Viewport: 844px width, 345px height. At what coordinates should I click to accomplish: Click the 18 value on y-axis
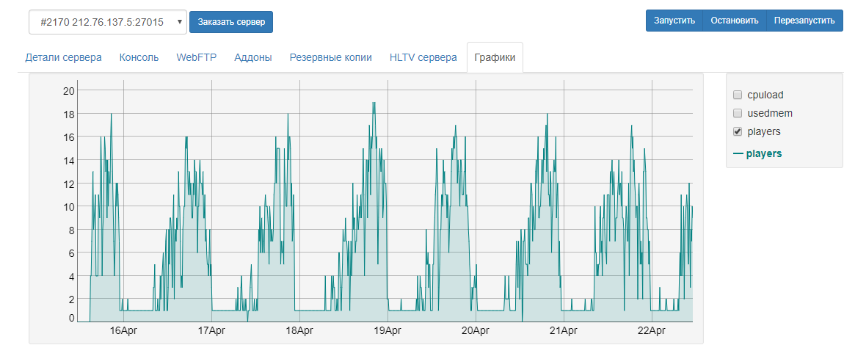[x=68, y=114]
